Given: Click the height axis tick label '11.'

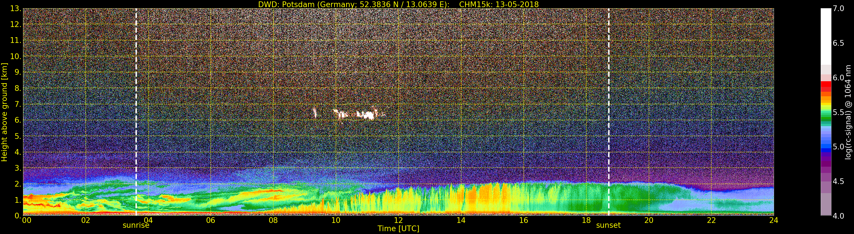Looking at the screenshot, I should click(x=16, y=40).
